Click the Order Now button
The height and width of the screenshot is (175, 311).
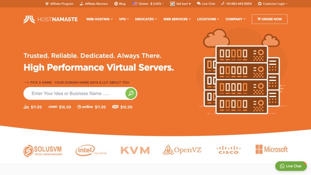pyautogui.click(x=270, y=19)
